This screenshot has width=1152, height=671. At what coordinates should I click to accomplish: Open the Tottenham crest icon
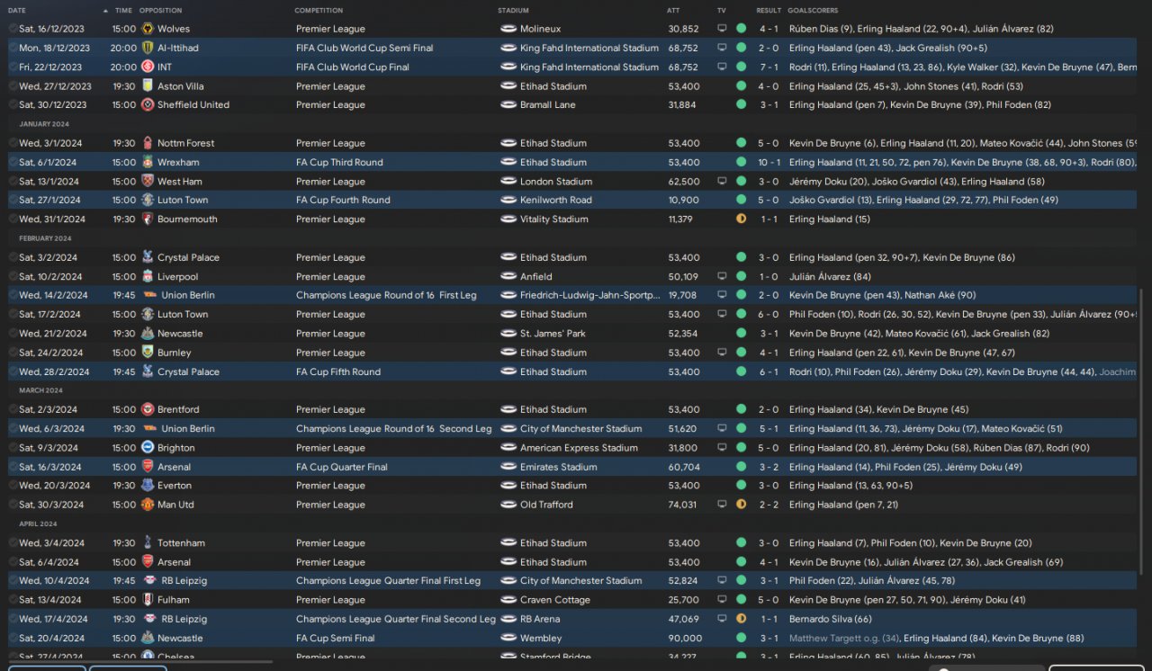pos(148,542)
